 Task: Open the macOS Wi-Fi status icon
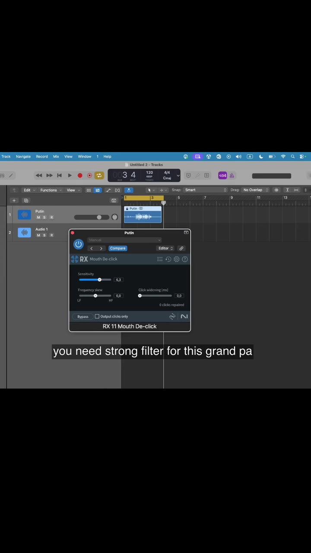point(283,156)
